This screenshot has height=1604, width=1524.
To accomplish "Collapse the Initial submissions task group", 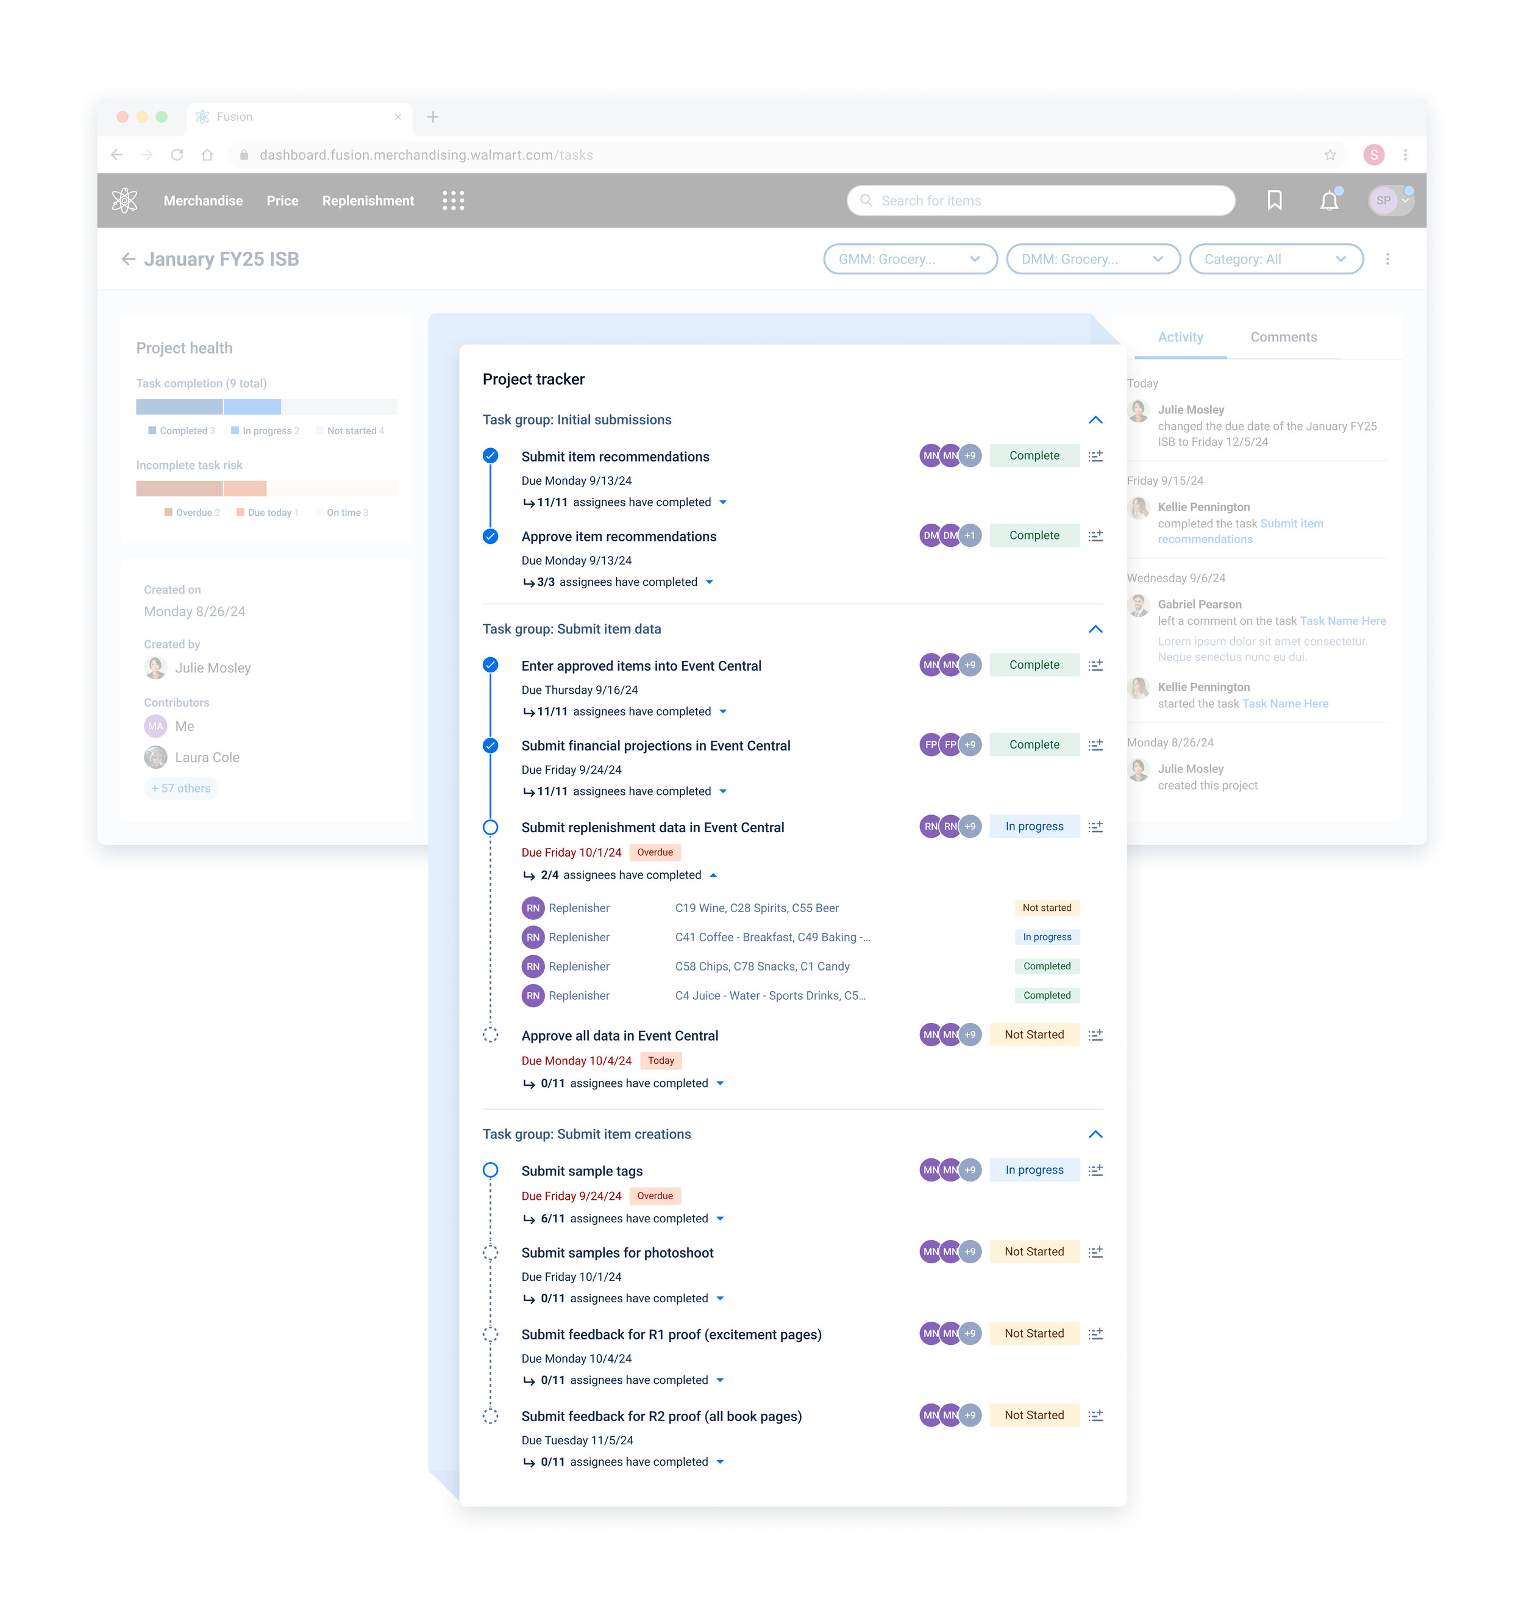I will point(1095,420).
